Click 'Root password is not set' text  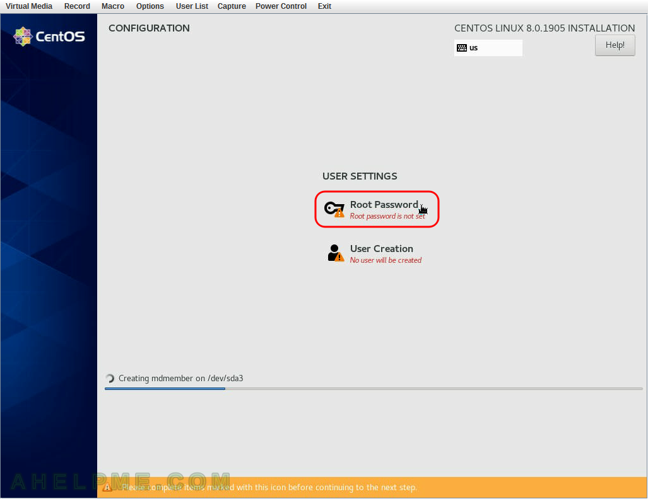(387, 216)
